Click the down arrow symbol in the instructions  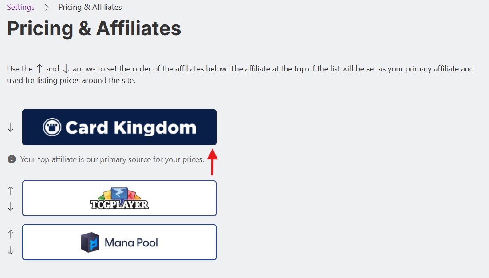[x=66, y=69]
